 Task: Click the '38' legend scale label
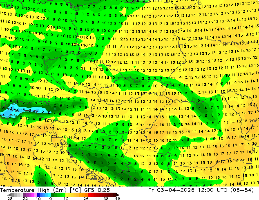coord(106,198)
